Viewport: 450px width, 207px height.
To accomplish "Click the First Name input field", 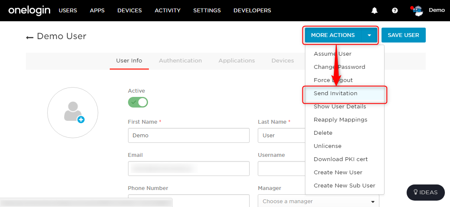I will pyautogui.click(x=189, y=135).
